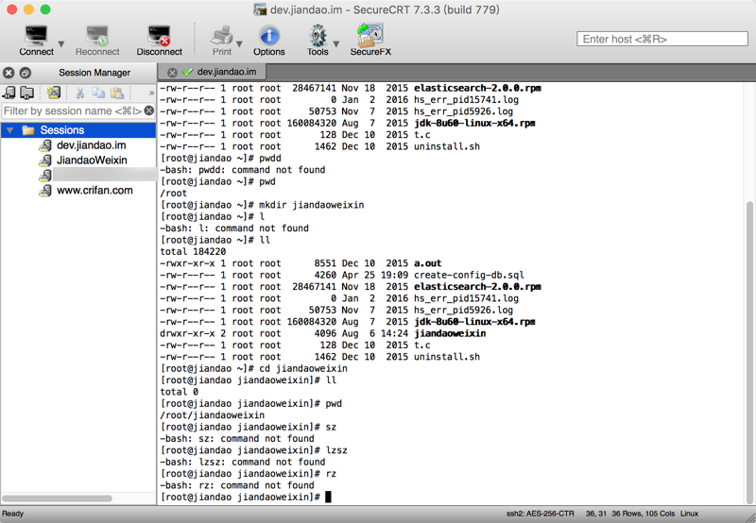This screenshot has height=523, width=756.
Task: Click 'Ready' status text
Action: 13,514
